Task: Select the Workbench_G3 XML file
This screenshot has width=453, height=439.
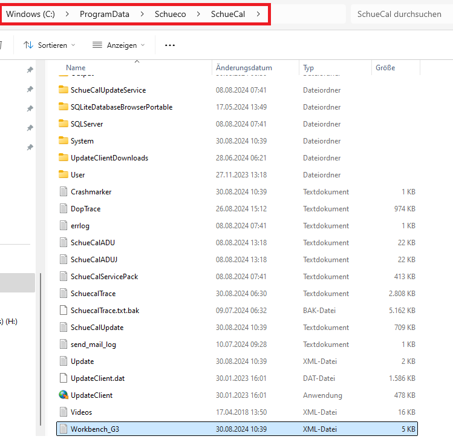Action: click(96, 429)
